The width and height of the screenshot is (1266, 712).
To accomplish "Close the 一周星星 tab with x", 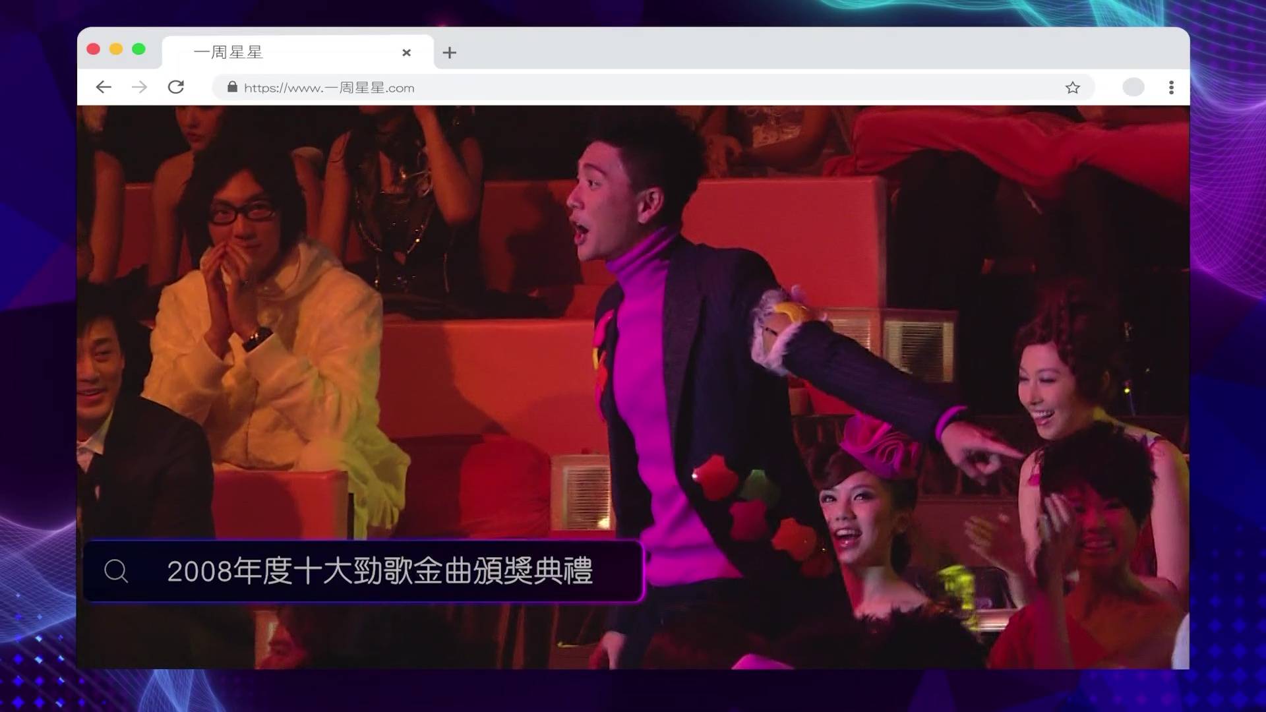I will (406, 53).
